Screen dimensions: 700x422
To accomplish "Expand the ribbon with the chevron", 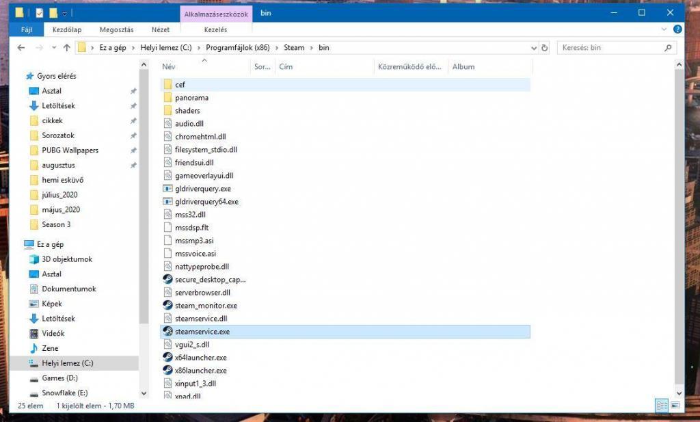I will point(665,30).
